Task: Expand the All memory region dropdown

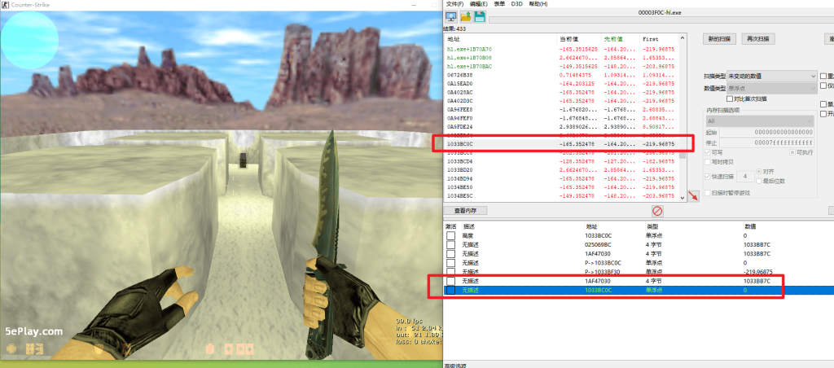Action: coord(760,121)
